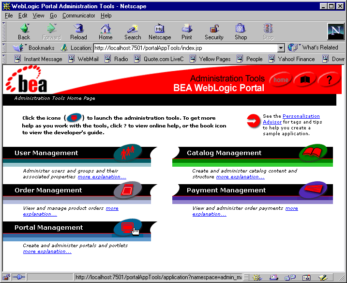347x283 pixels.
Task: Click the Shop toolbar icon
Action: click(241, 31)
